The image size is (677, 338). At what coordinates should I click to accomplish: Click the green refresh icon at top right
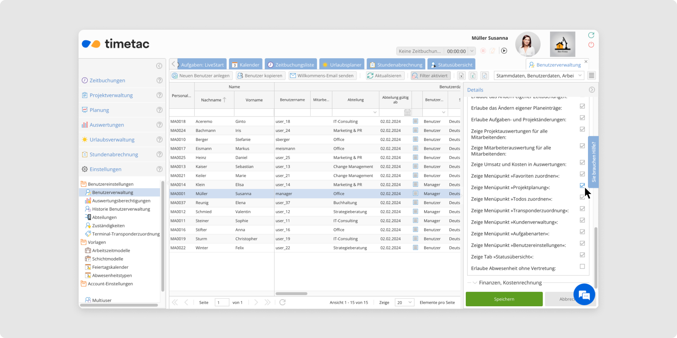[591, 35]
